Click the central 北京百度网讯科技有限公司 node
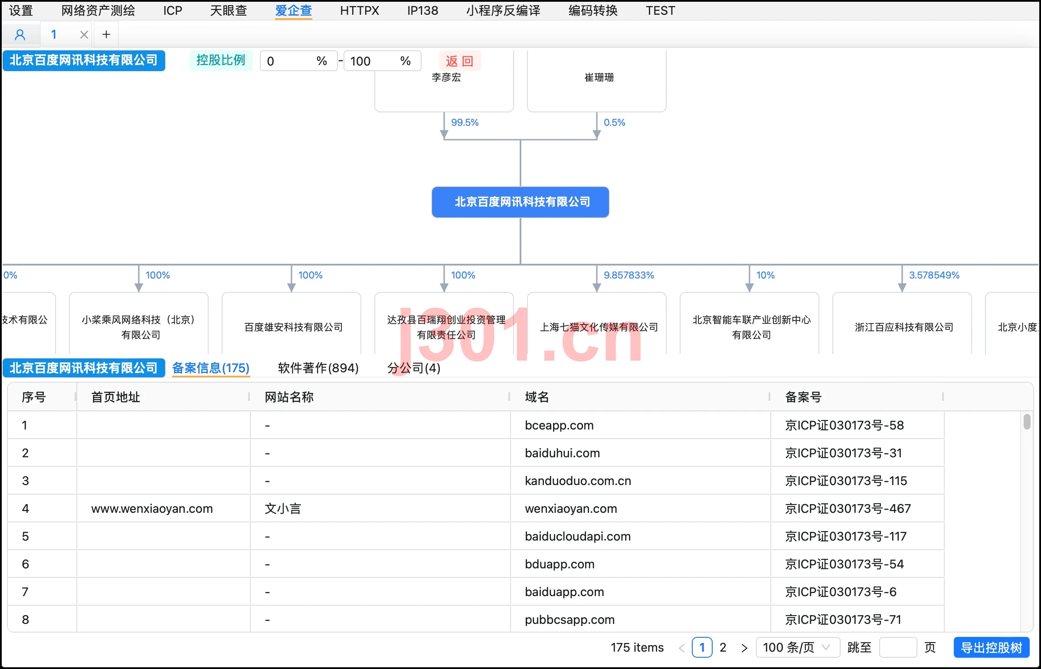1041x669 pixels. click(x=520, y=202)
